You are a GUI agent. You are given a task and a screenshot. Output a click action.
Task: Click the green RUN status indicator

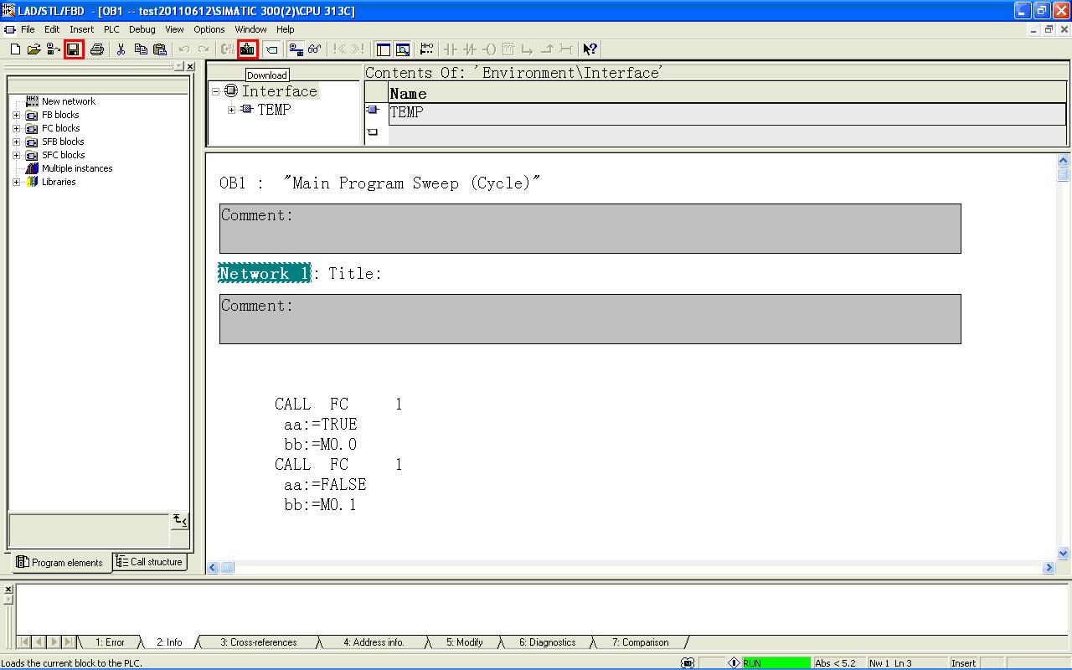point(776,663)
